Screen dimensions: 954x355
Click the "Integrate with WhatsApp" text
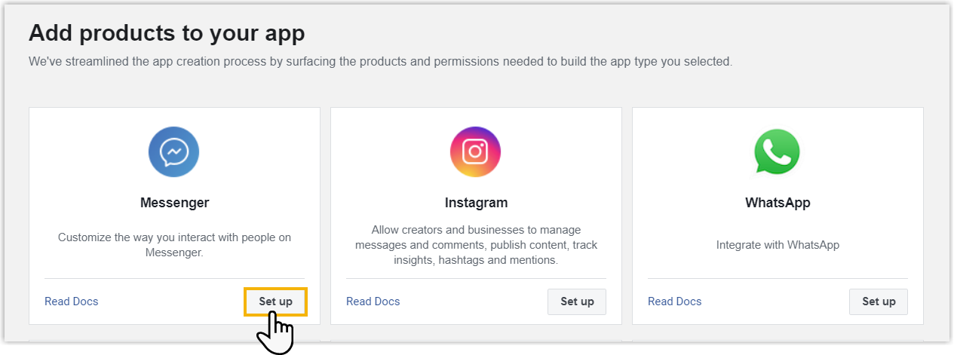[778, 245]
